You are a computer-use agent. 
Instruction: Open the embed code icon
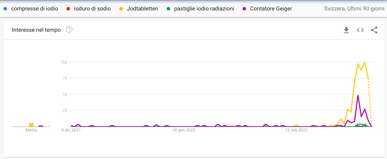[x=360, y=30]
